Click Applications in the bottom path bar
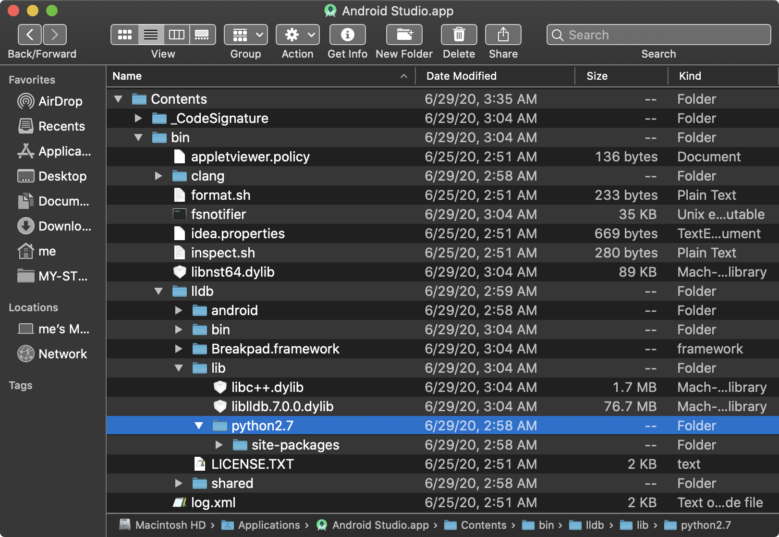779x537 pixels. pyautogui.click(x=268, y=525)
